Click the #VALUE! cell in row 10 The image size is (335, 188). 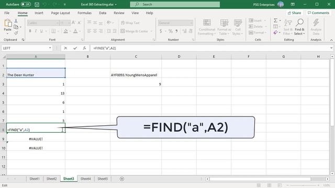click(36, 146)
